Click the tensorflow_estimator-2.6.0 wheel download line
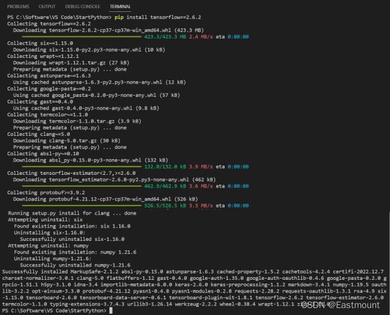 click(114, 179)
